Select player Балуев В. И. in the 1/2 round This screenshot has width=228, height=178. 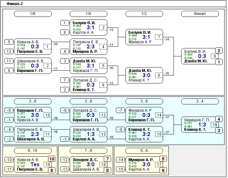(x=140, y=32)
